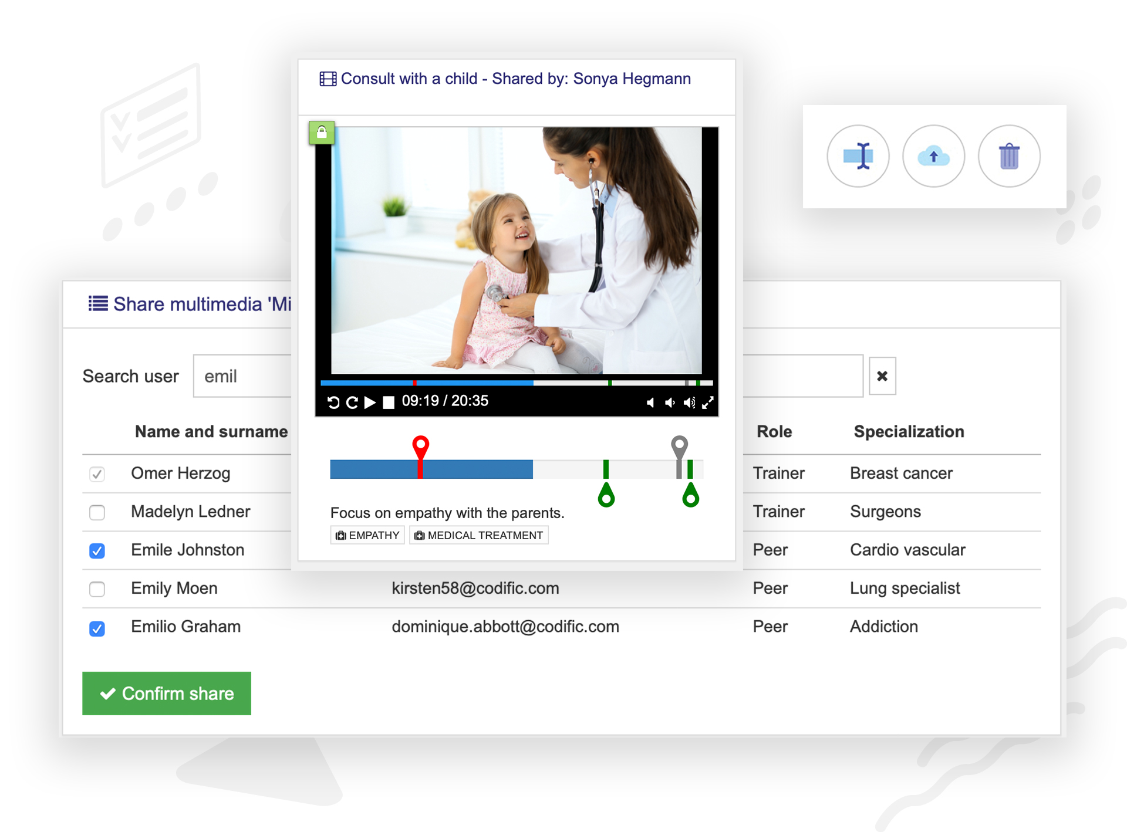Image resolution: width=1127 pixels, height=832 pixels.
Task: Click the green lock icon on video
Action: click(322, 133)
